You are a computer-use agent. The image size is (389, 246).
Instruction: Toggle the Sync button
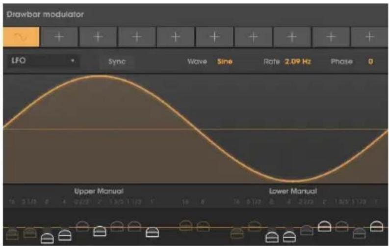point(117,61)
